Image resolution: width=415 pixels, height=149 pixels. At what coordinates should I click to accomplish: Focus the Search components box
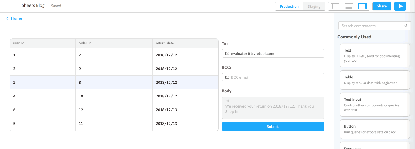coord(372,26)
